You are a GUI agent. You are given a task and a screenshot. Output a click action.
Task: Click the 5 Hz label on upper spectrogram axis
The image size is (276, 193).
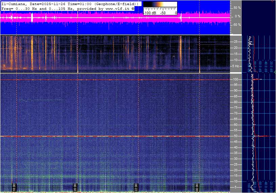tap(236, 66)
